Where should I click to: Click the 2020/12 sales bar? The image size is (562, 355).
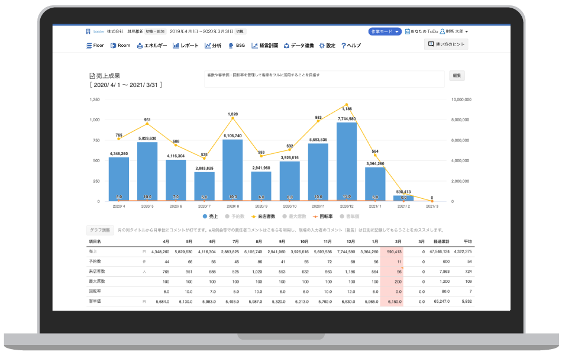pos(347,162)
